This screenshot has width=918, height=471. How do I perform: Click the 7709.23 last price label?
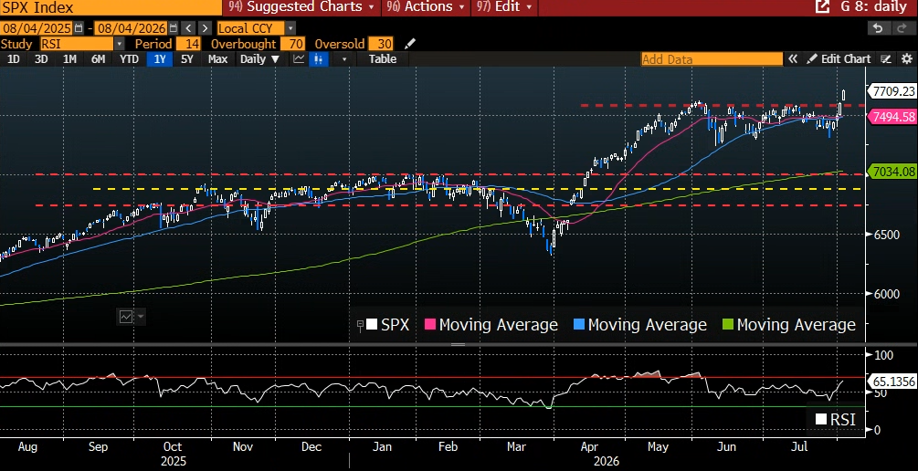892,91
